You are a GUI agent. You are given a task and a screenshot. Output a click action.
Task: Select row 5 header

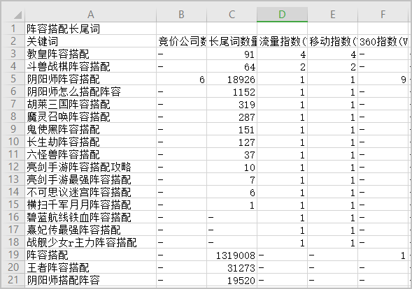click(13, 79)
